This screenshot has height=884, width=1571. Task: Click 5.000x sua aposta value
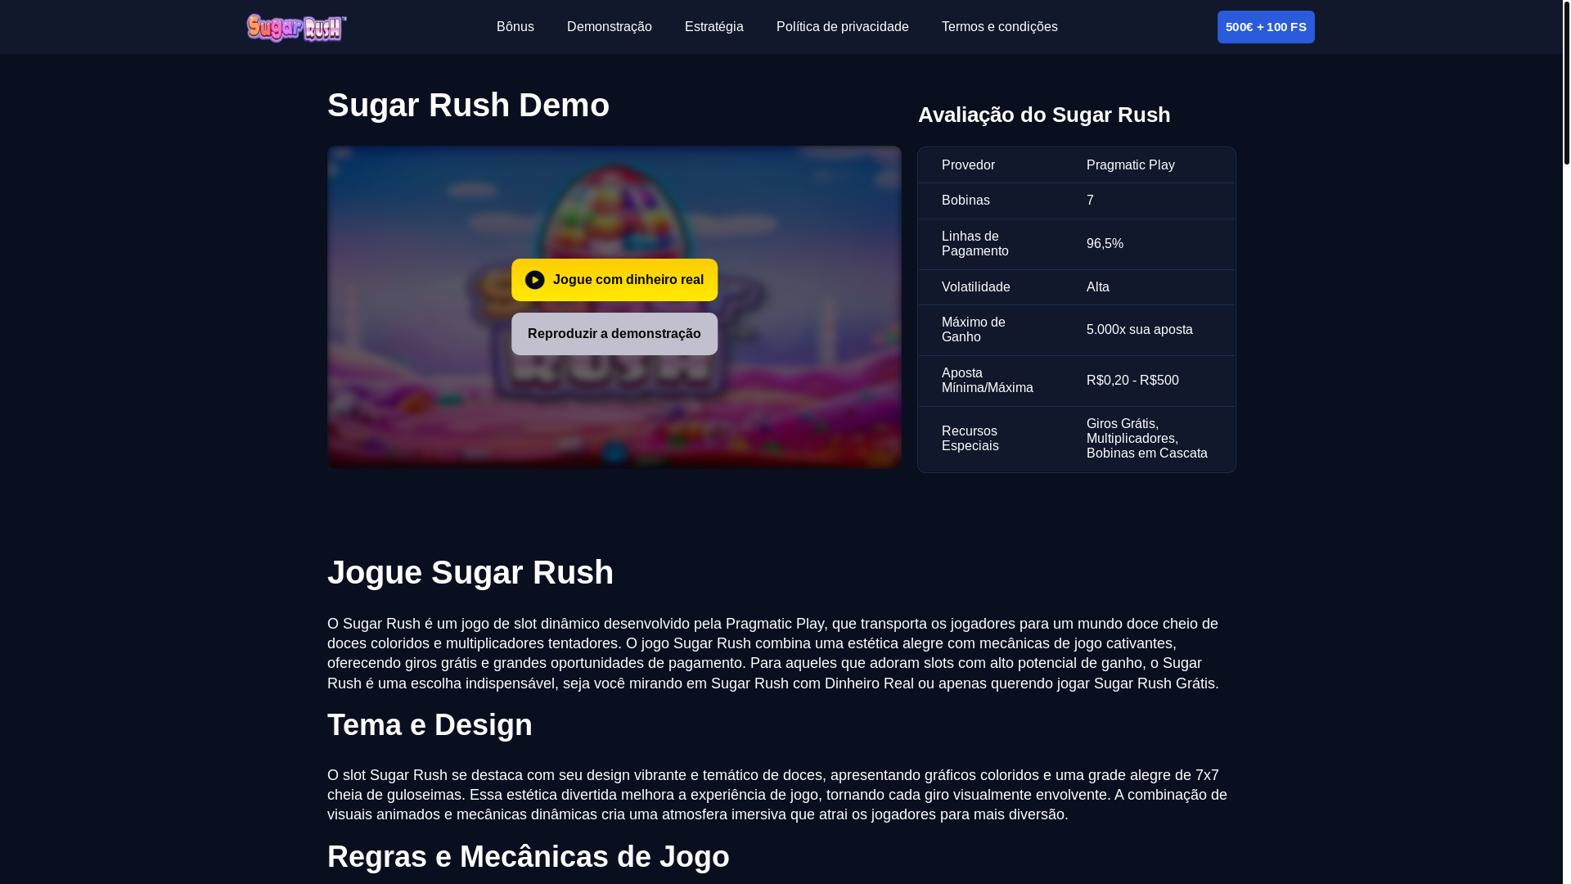[x=1140, y=330]
